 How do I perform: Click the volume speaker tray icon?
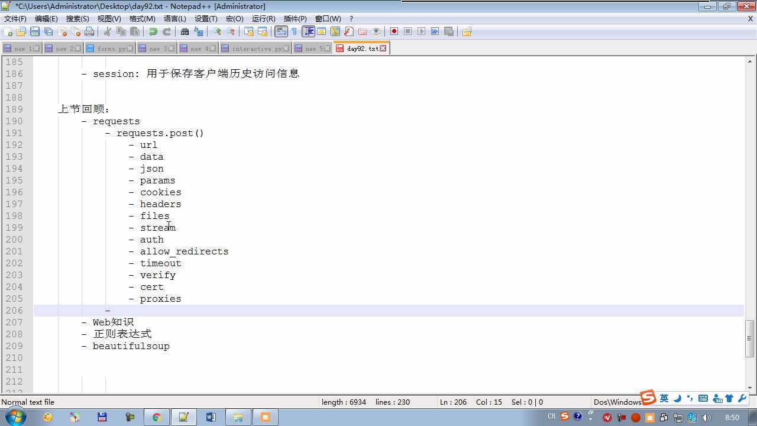[706, 418]
